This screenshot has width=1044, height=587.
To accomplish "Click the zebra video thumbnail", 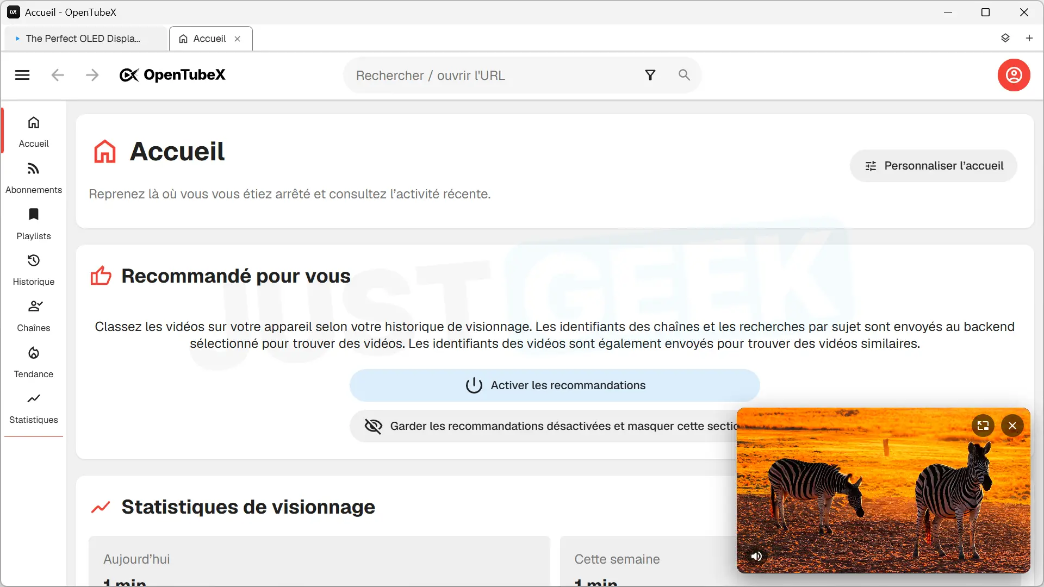I will 883,490.
